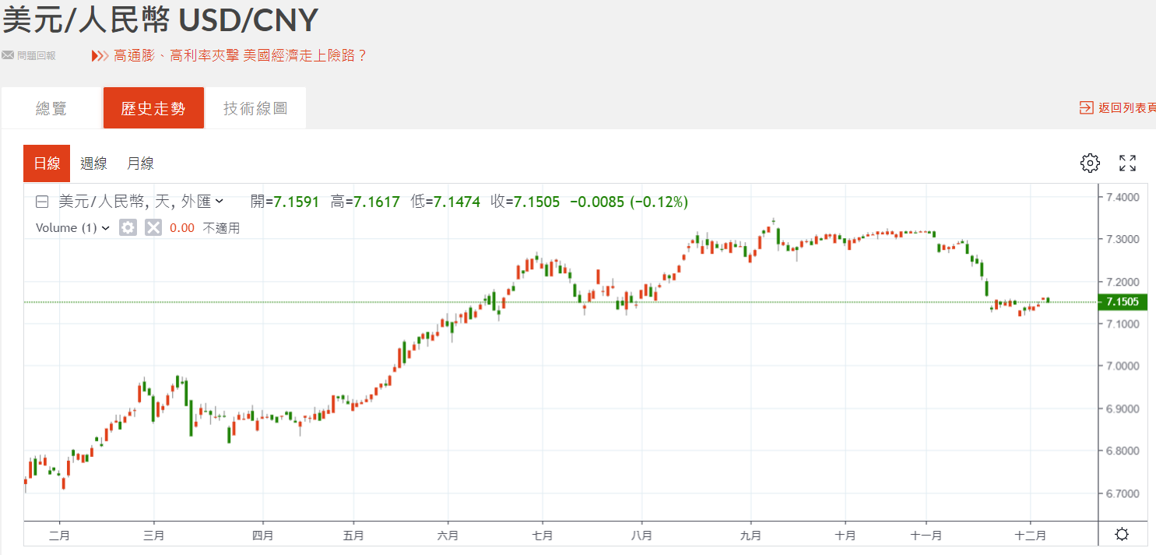Enter fullscreen chart mode

point(1127,163)
